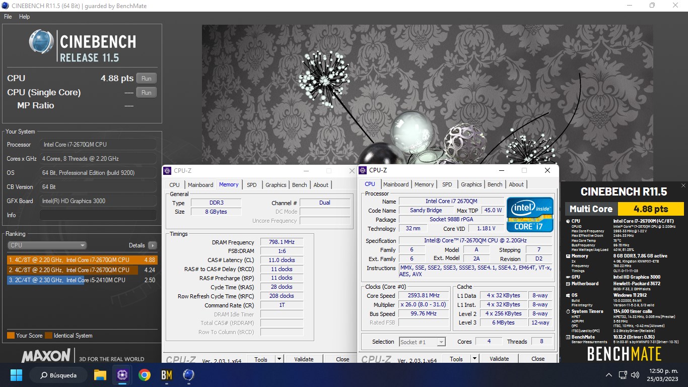Screen dimensions: 688x387
Task: Click the Motherboard icon in BenchMate panel
Action: [x=567, y=284]
